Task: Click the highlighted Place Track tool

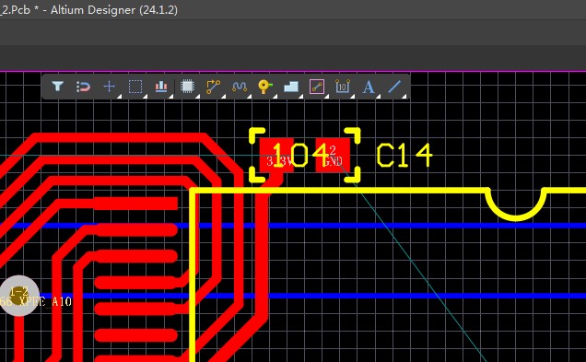Action: click(x=317, y=87)
